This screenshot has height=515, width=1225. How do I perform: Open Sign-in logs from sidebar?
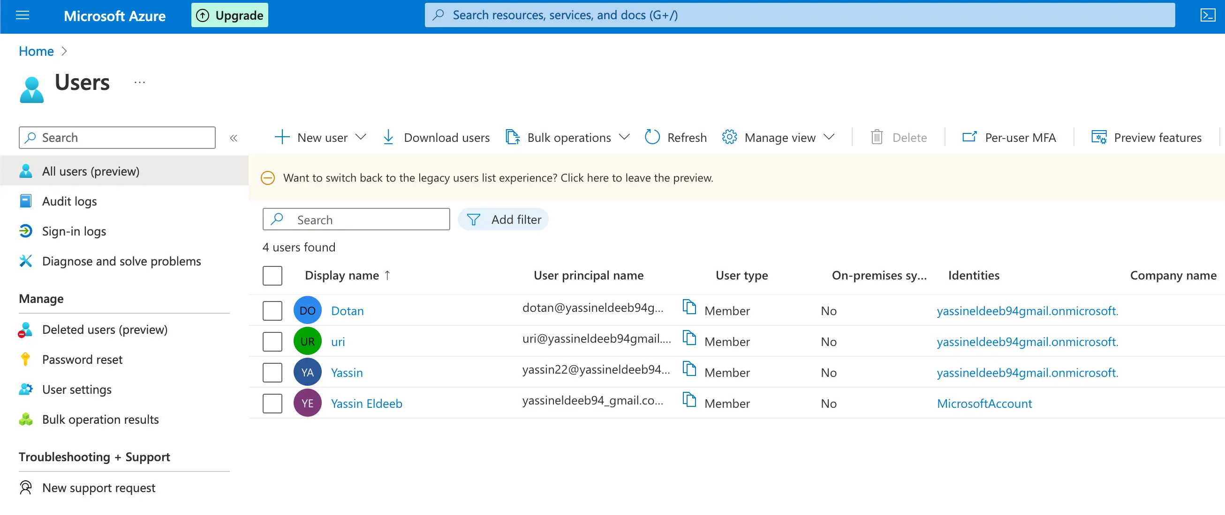point(74,231)
